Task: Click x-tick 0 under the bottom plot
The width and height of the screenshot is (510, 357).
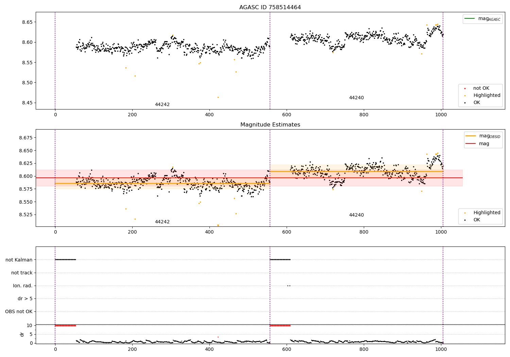Action: coord(55,349)
